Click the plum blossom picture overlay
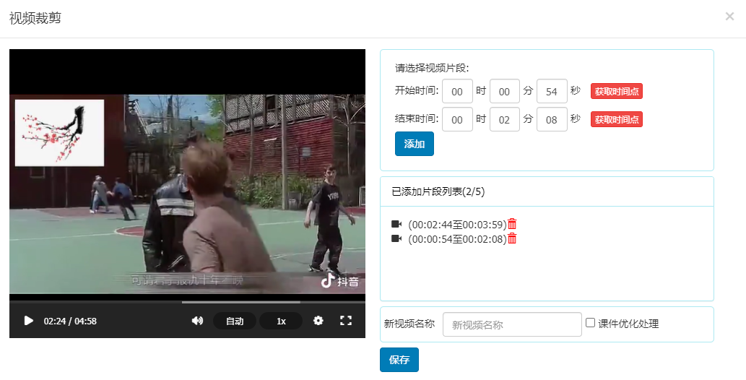The width and height of the screenshot is (746, 380). [59, 133]
